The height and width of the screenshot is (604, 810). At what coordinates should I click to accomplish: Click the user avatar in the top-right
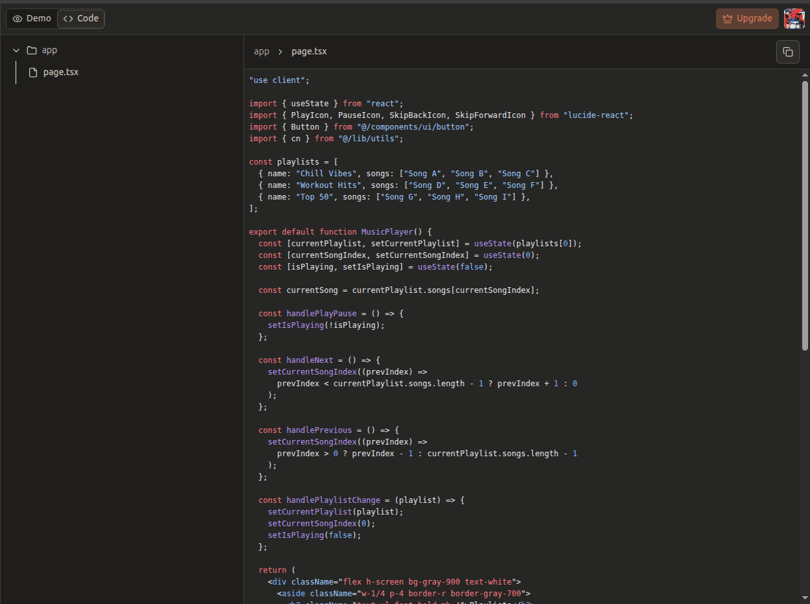[794, 18]
